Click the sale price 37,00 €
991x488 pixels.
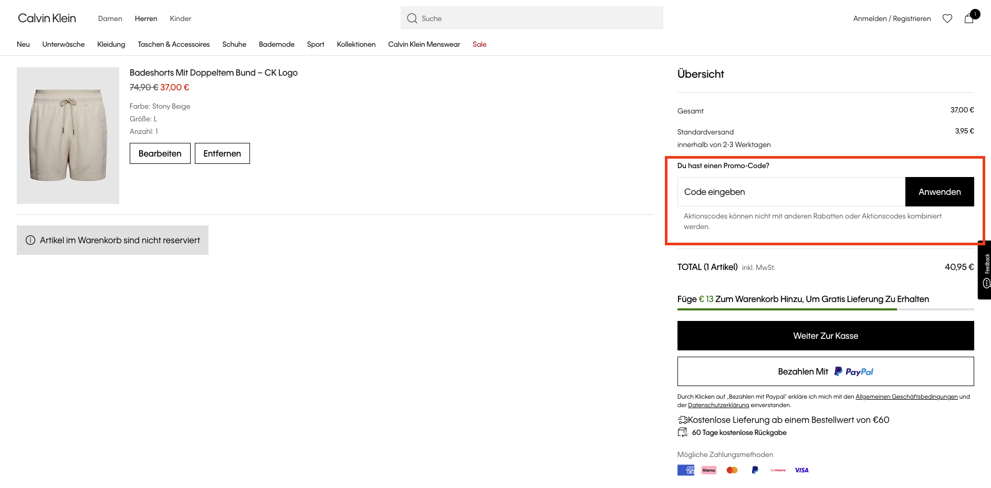(x=175, y=87)
